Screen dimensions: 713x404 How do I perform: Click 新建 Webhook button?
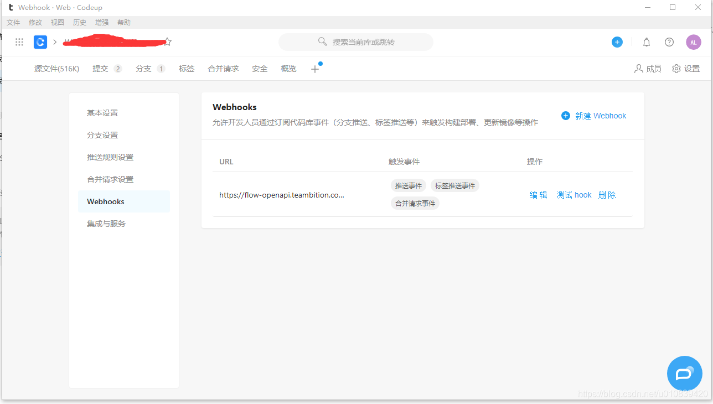coord(594,116)
